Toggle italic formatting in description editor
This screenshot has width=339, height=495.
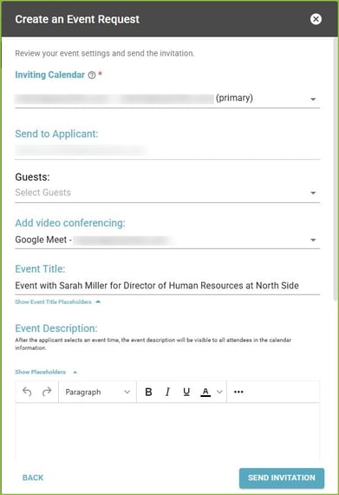(x=167, y=392)
